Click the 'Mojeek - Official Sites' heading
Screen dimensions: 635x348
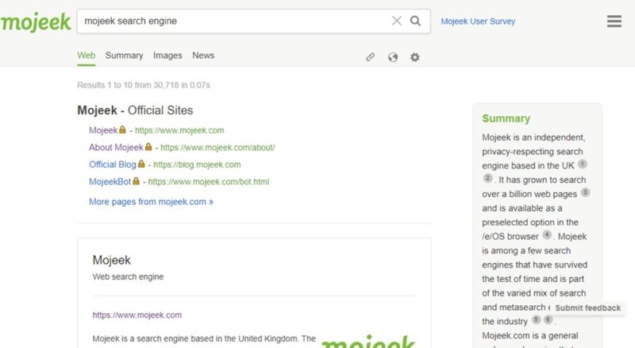[x=135, y=110]
